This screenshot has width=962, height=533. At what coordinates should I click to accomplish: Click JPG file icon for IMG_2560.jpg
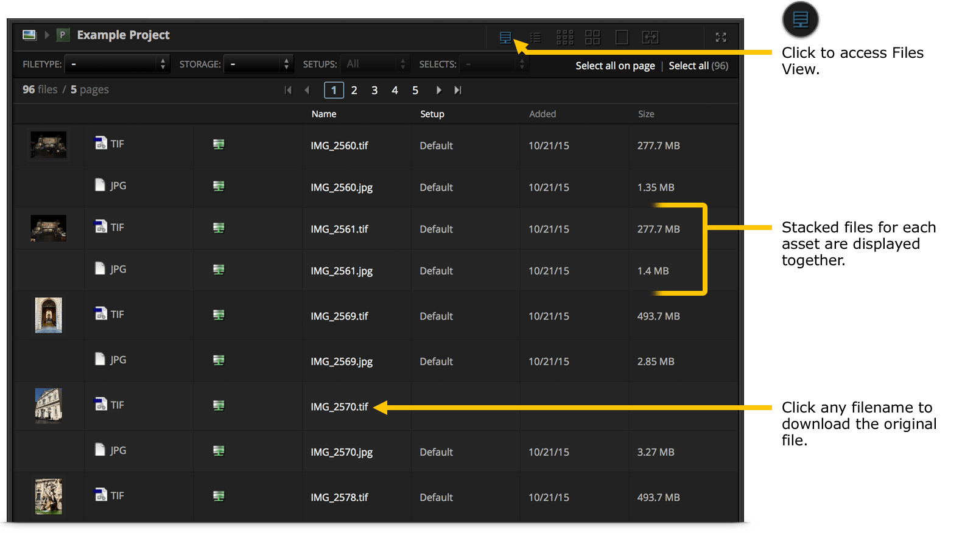pyautogui.click(x=100, y=185)
